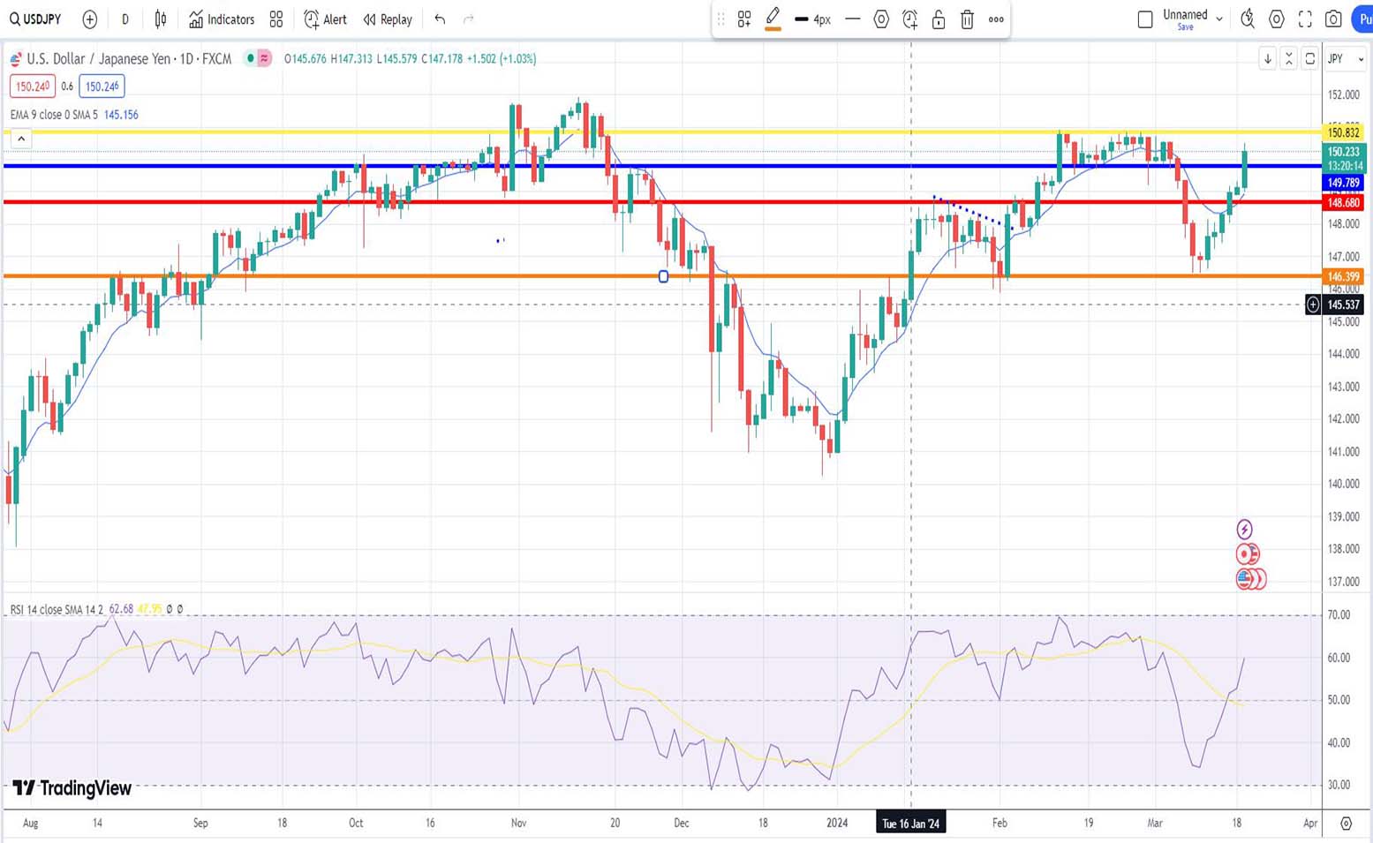Open drawing settings hexagon in floating toolbar
1373x843 pixels.
pyautogui.click(x=881, y=19)
